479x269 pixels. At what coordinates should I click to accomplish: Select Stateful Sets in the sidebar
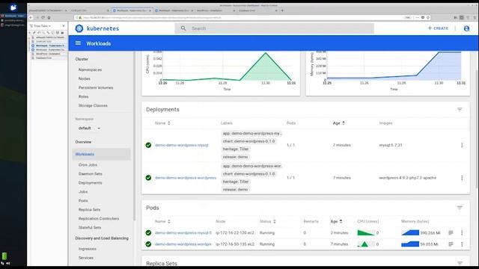click(x=90, y=227)
